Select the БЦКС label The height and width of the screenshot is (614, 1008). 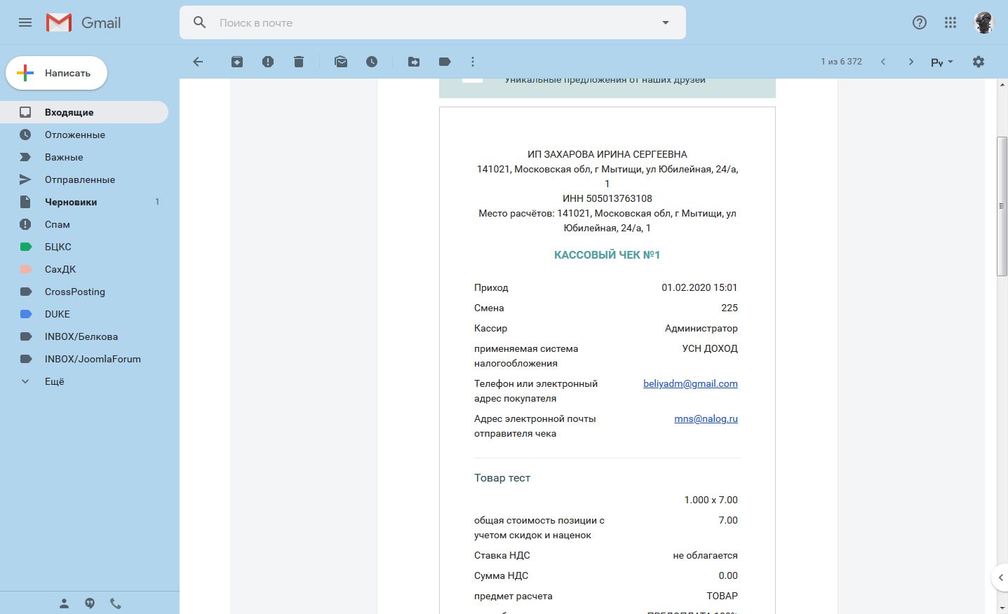tap(84, 247)
